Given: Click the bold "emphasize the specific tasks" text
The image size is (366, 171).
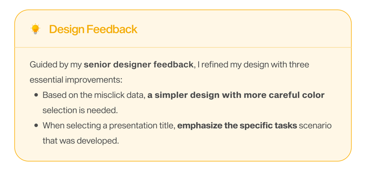Looking at the screenshot, I should (237, 126).
